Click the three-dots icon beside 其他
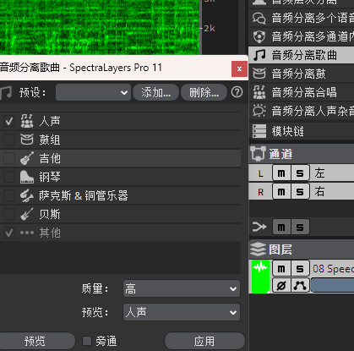The width and height of the screenshot is (354, 351). point(27,233)
